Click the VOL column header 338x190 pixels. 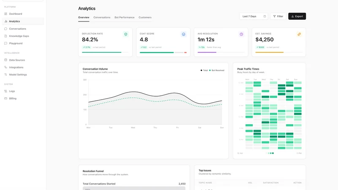250,183
